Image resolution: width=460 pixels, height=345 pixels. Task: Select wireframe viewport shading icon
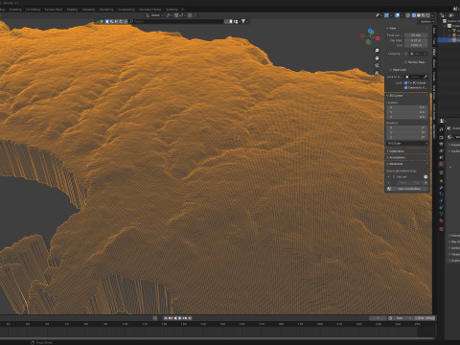(x=414, y=15)
